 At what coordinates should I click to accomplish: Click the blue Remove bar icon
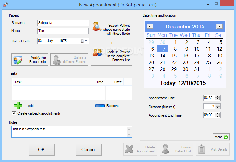coord(100,106)
